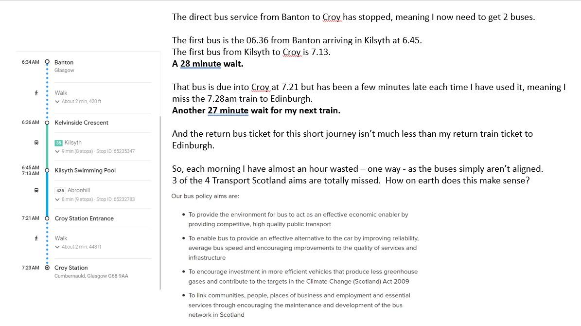Click the bullet about effective economic enabler
This screenshot has height=326, width=581.
(x=299, y=219)
